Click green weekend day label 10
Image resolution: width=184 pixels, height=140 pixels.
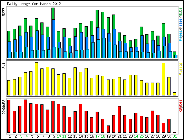(59, 136)
